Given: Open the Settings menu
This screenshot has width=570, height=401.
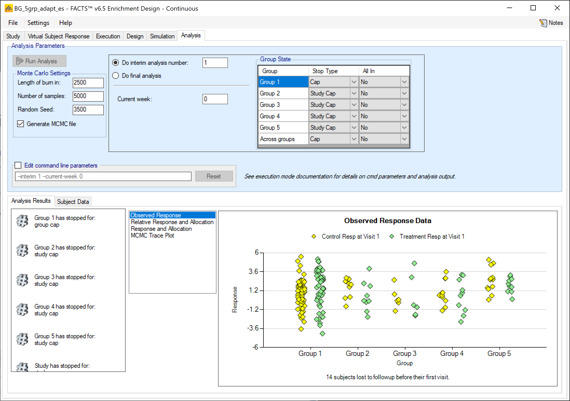Looking at the screenshot, I should [x=38, y=23].
